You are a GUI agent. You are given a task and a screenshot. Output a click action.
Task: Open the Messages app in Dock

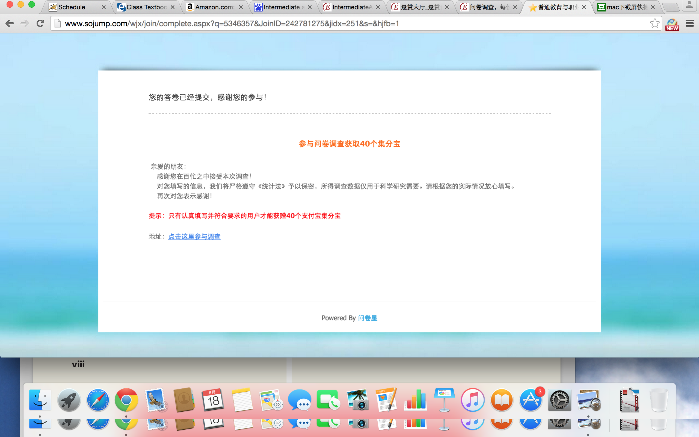tap(300, 400)
